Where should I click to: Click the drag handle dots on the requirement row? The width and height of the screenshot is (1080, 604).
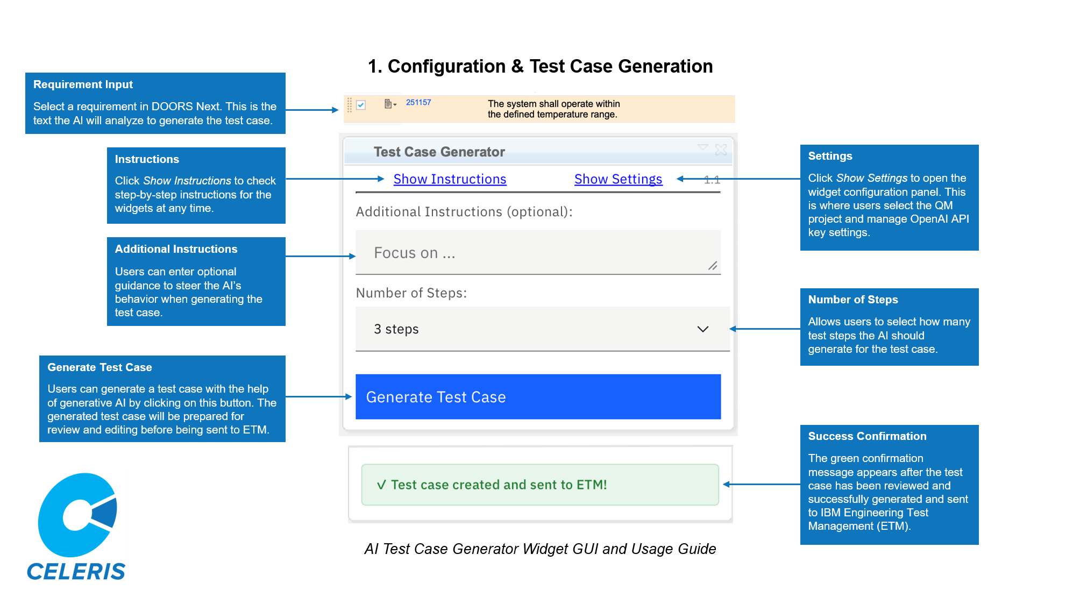(x=349, y=106)
